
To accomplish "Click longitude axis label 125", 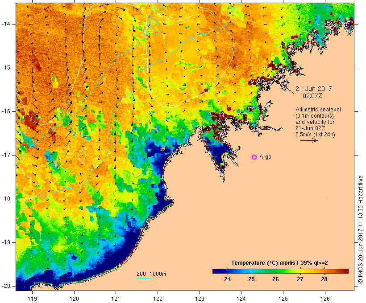I will (x=283, y=299).
